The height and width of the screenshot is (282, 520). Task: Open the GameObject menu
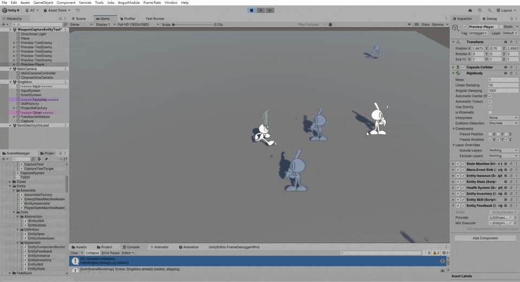click(43, 3)
